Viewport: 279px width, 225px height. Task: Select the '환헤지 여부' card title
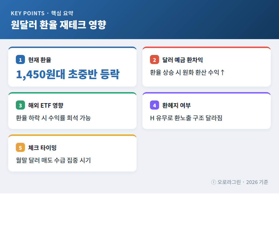[176, 105]
